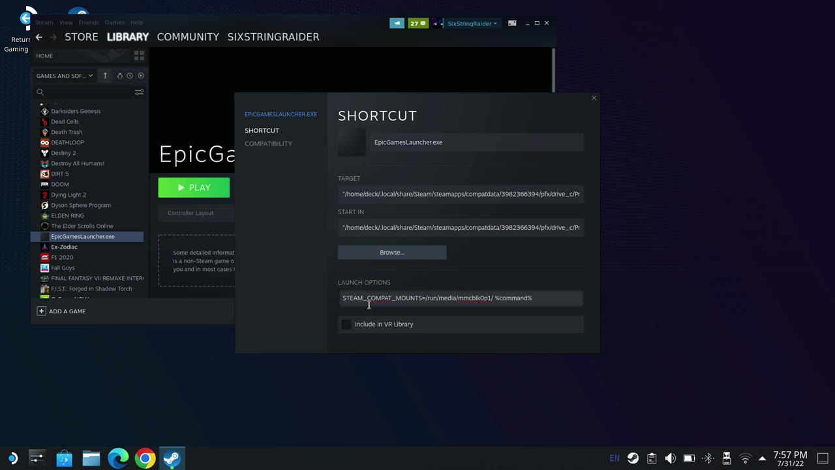
Task: Open the Community section
Action: pyautogui.click(x=188, y=37)
